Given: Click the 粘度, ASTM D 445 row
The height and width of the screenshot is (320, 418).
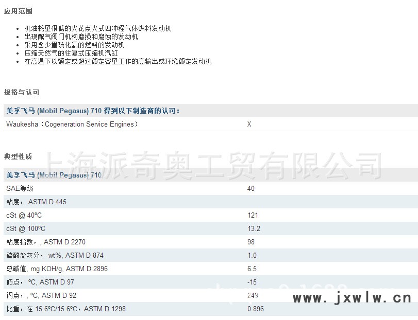Looking at the screenshot, I should [36, 202].
